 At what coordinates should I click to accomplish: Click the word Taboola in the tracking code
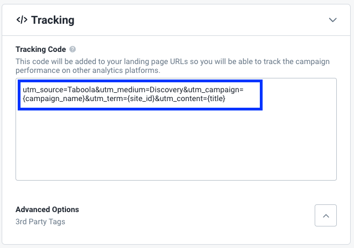click(81, 89)
